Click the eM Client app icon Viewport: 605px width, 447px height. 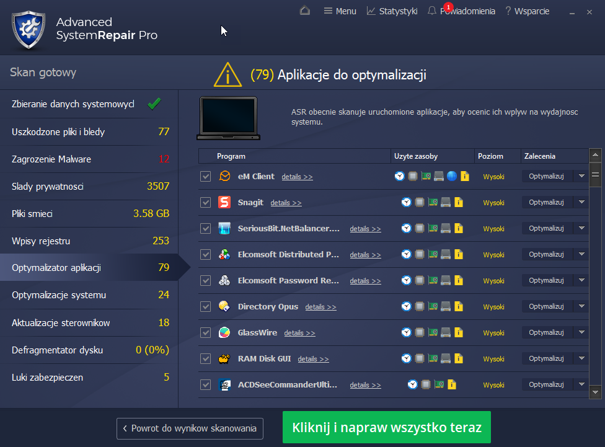[224, 176]
